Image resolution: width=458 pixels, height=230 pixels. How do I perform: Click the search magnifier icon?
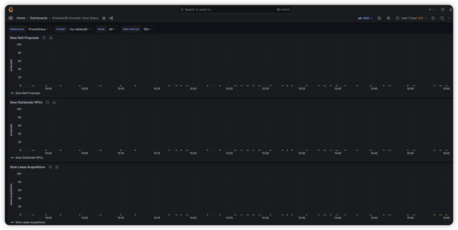(x=182, y=10)
